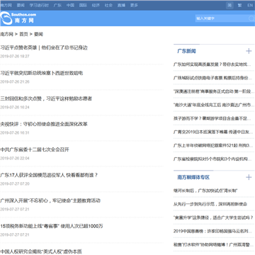Focus the 输入关键字 search field
This screenshot has height=255, width=255.
tap(222, 18)
